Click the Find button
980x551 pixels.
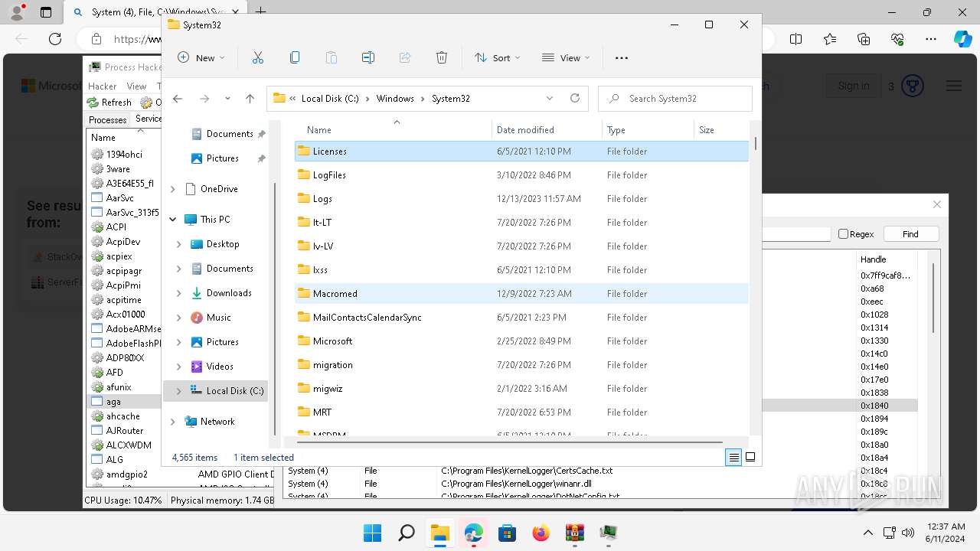click(x=910, y=234)
